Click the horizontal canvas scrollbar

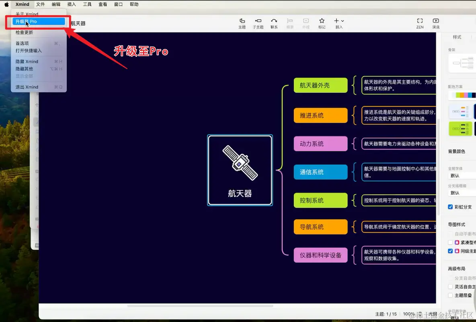[x=200, y=306]
